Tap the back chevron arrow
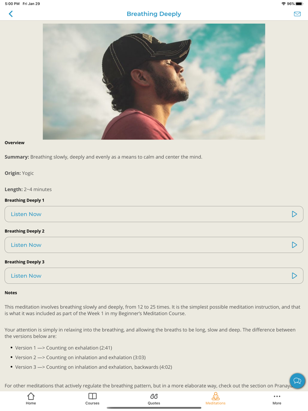This screenshot has height=411, width=308. tap(11, 14)
